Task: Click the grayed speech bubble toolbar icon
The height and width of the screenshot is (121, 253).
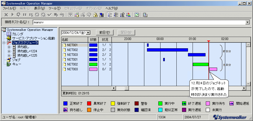Action: (89, 15)
